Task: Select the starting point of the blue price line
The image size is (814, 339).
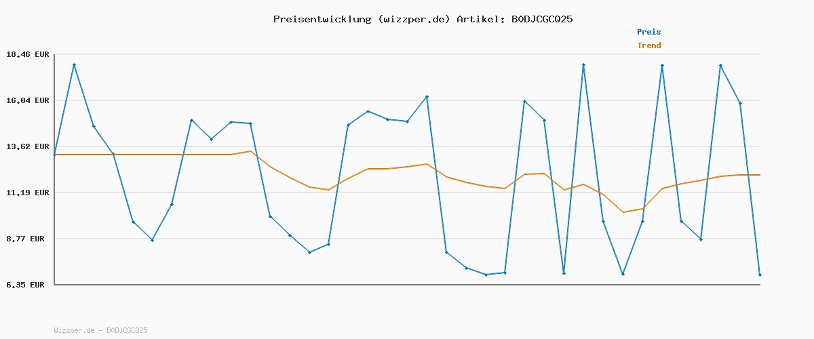Action: (55, 155)
